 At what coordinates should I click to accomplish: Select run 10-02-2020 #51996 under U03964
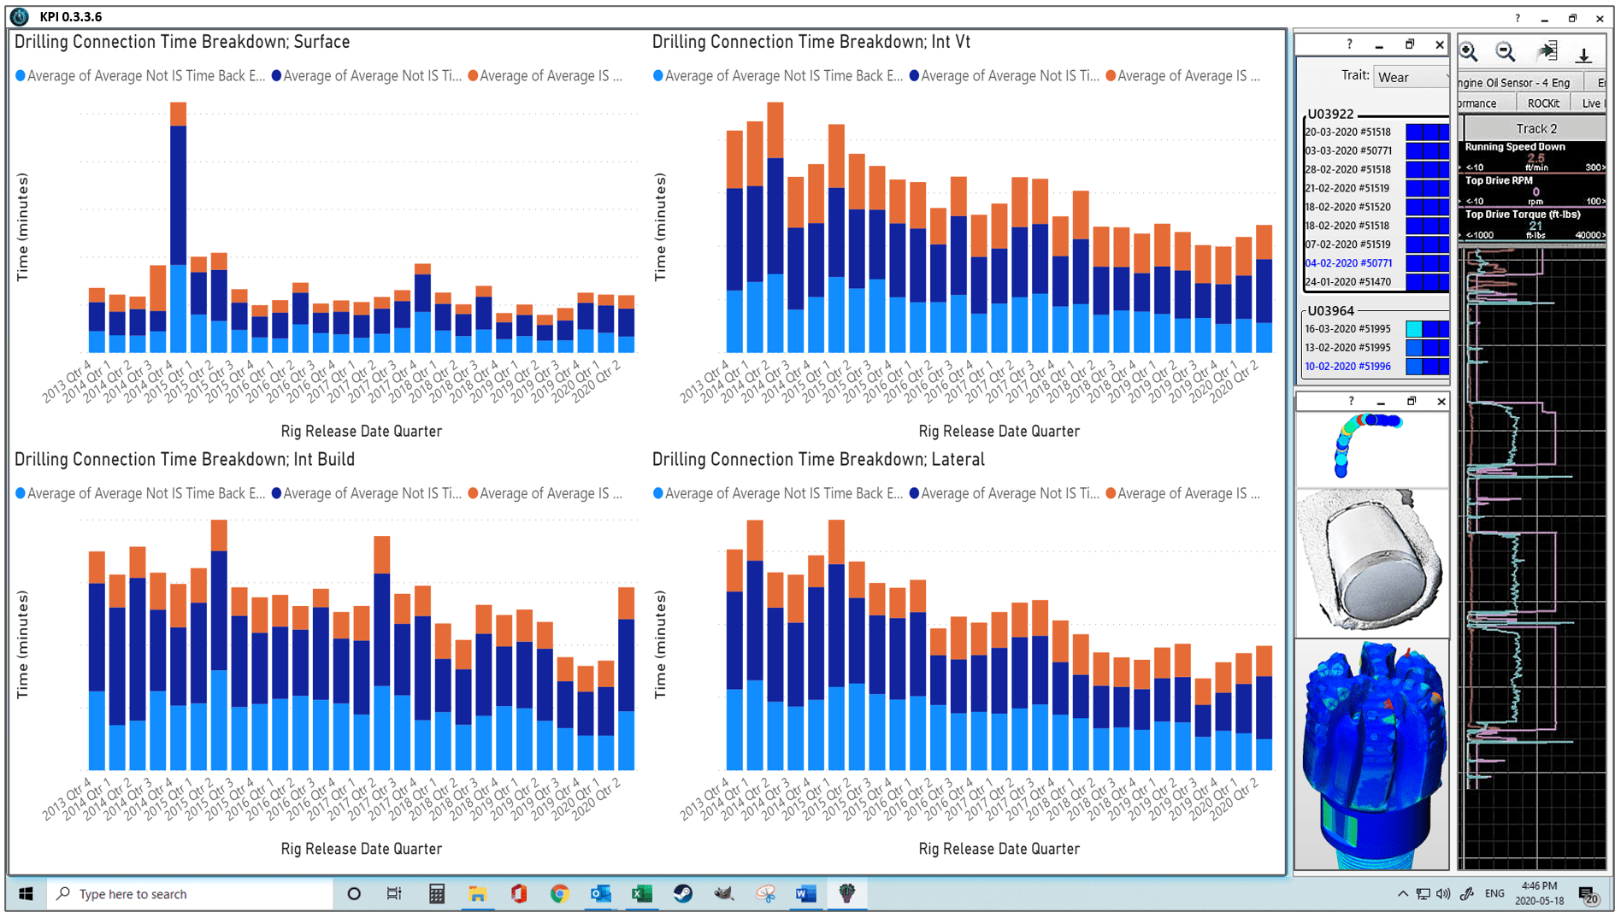coord(1348,366)
